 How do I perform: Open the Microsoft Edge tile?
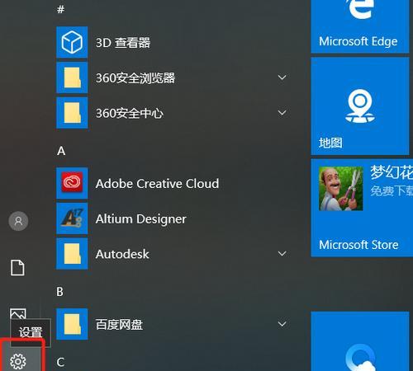coord(360,26)
